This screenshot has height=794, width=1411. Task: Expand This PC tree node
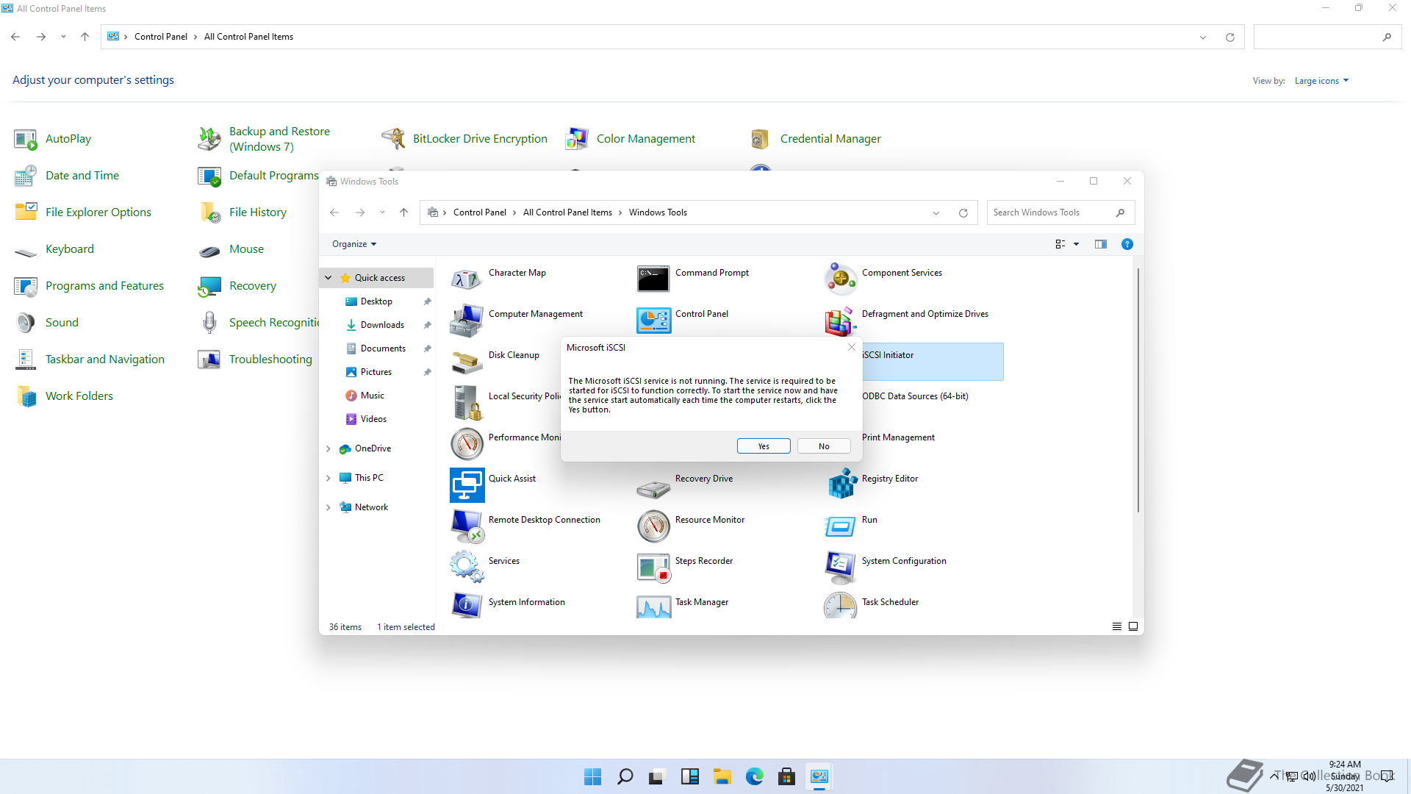coord(328,478)
